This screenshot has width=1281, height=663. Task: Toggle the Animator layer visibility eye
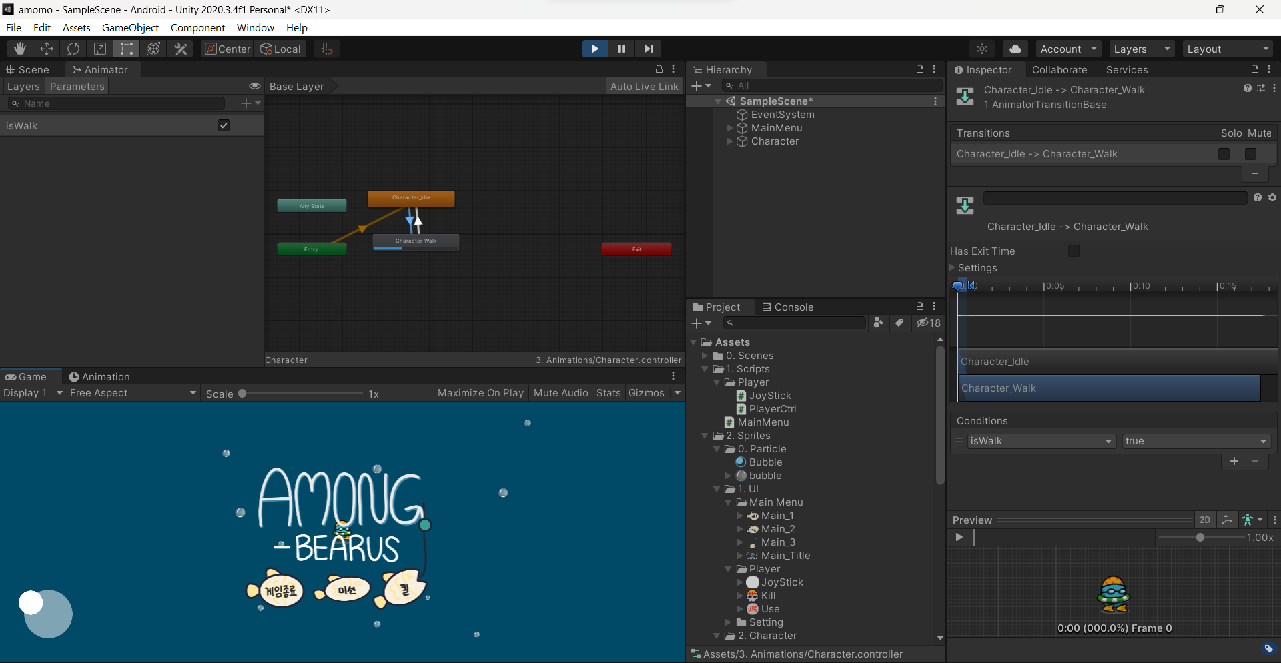[x=254, y=86]
